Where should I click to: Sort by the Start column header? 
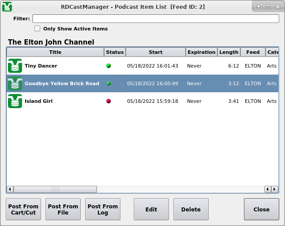coord(155,52)
